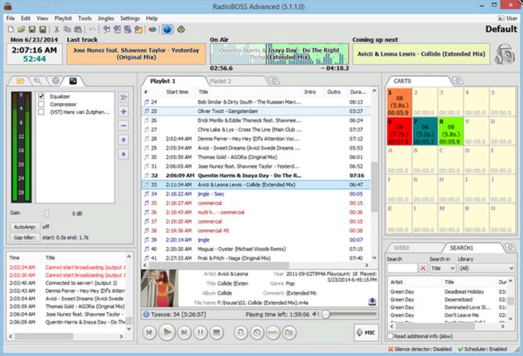Open the Search in Title dropdown
The height and width of the screenshot is (356, 523).
tap(443, 268)
